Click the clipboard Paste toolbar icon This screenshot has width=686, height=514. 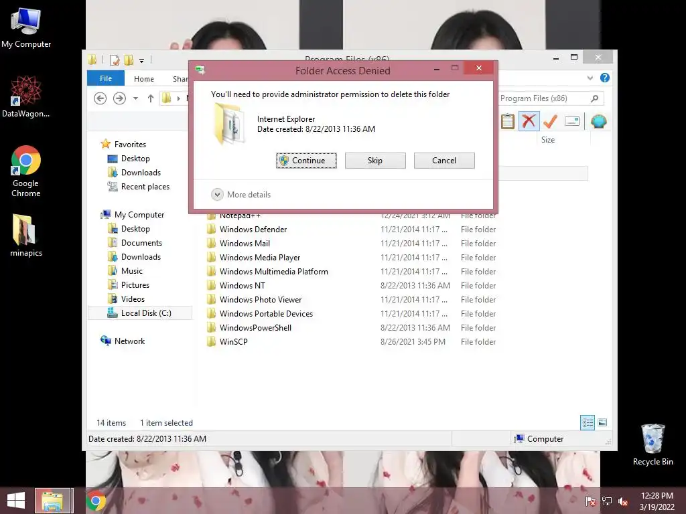[x=508, y=121]
